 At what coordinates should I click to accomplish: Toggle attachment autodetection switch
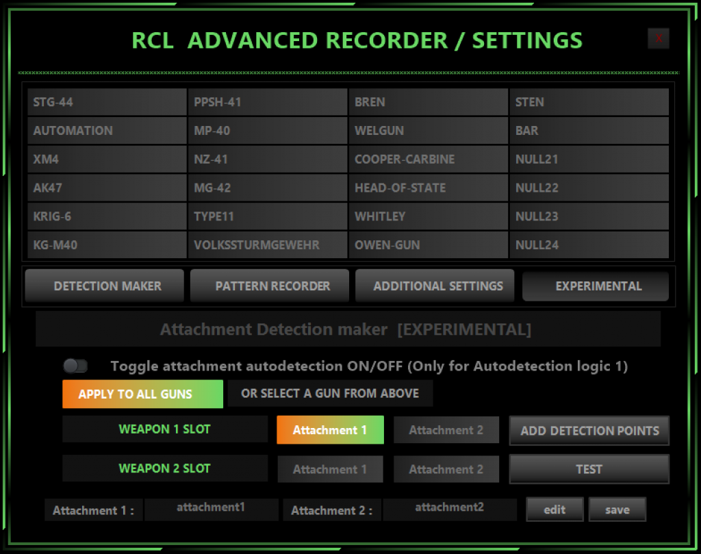pyautogui.click(x=75, y=366)
